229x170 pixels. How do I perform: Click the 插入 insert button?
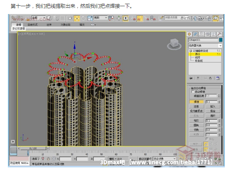coord(213,106)
